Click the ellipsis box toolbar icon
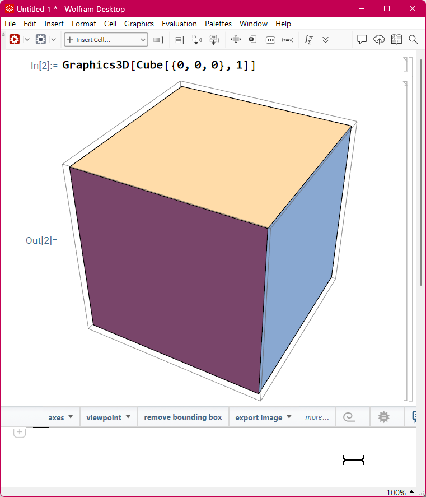Image resolution: width=426 pixels, height=497 pixels. [x=270, y=40]
